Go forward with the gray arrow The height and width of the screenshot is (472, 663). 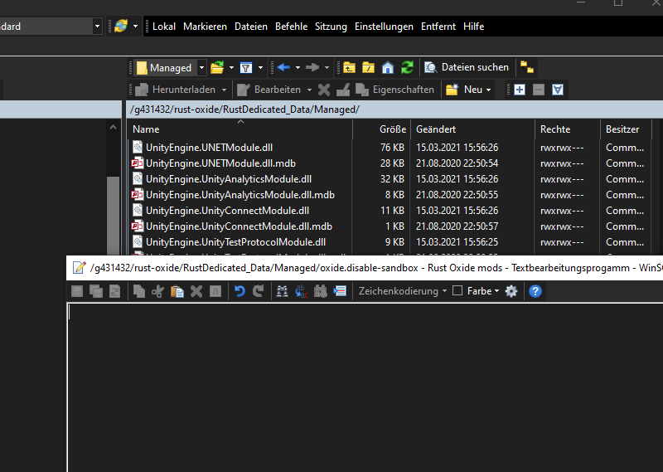point(312,67)
